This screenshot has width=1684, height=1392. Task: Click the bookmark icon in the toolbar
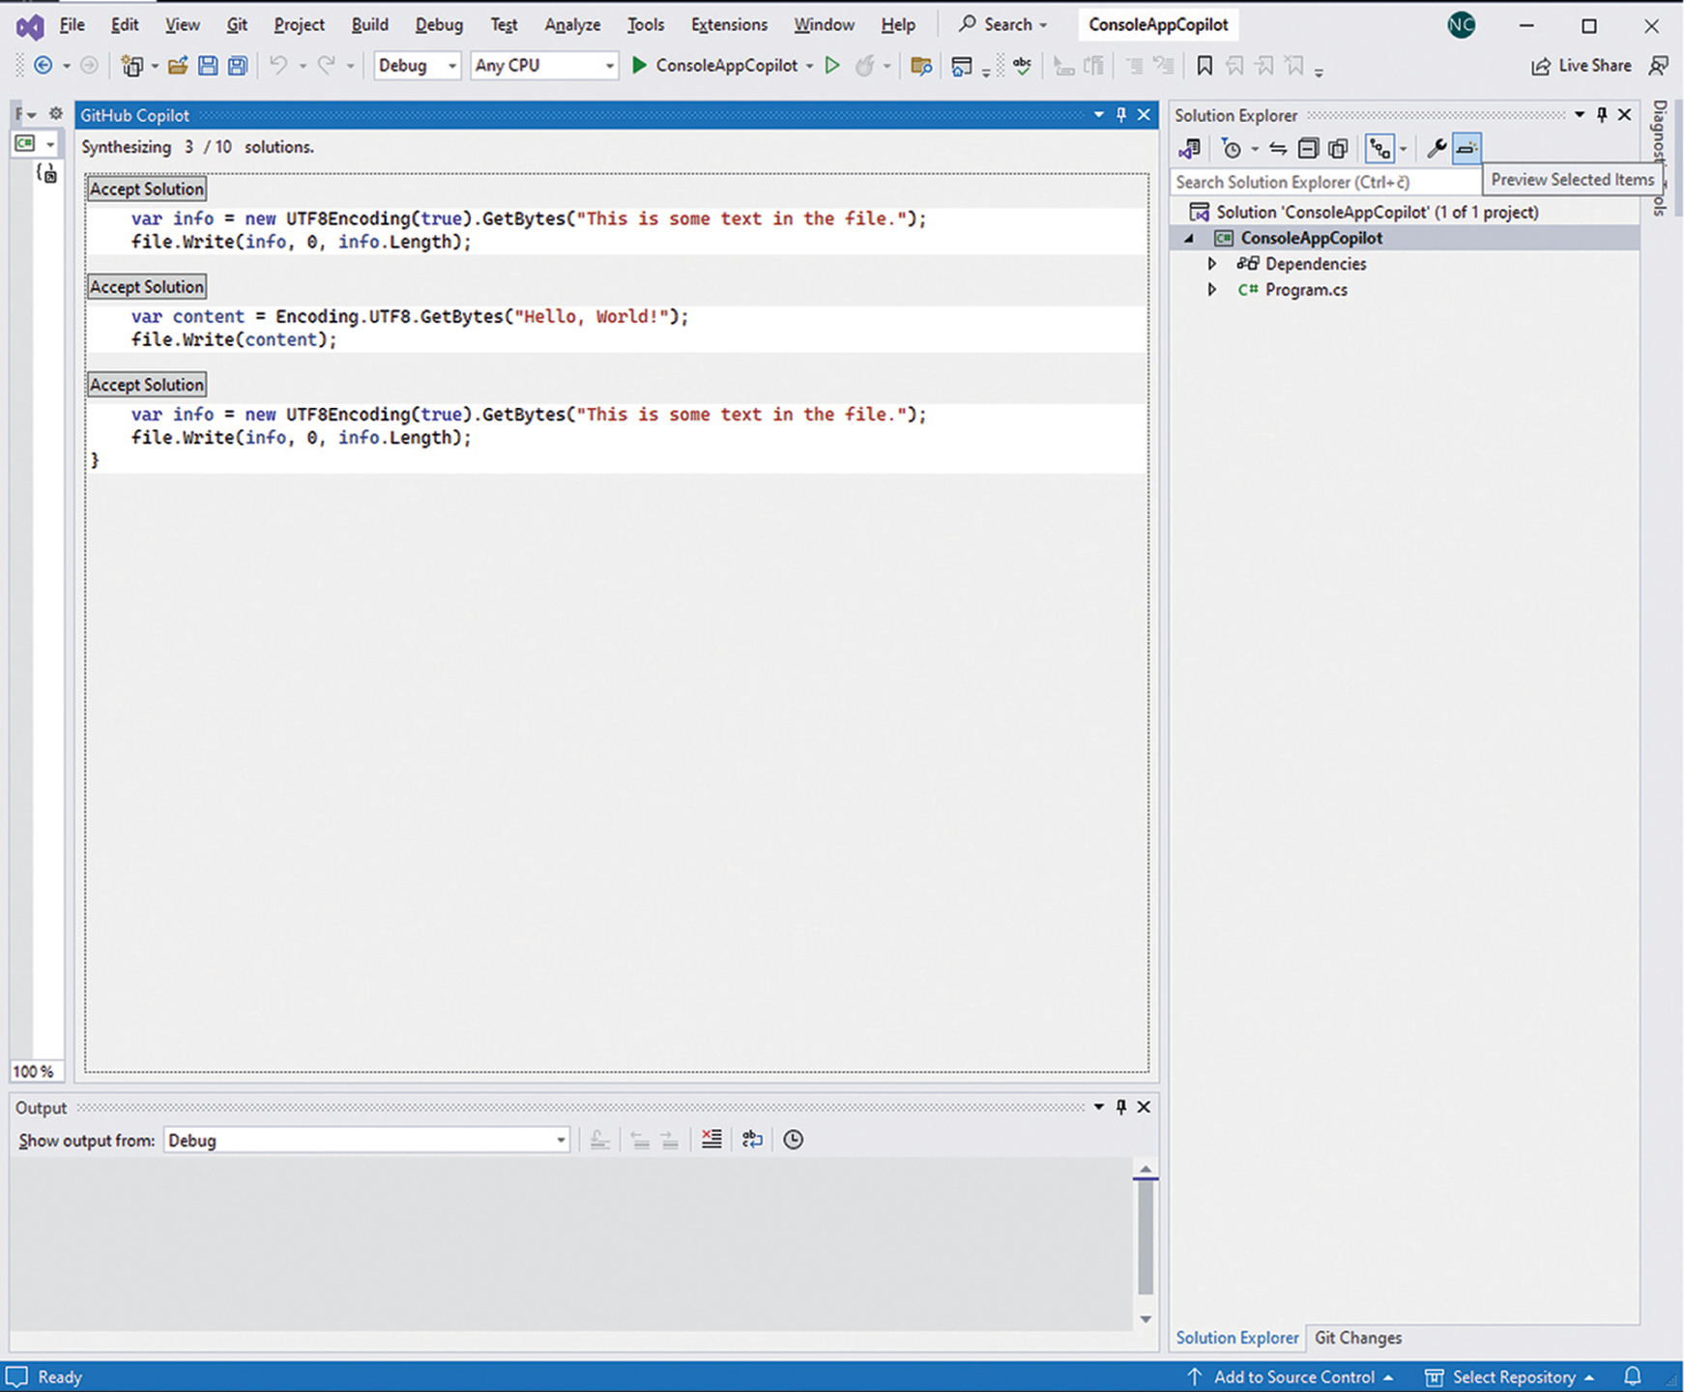point(1205,66)
